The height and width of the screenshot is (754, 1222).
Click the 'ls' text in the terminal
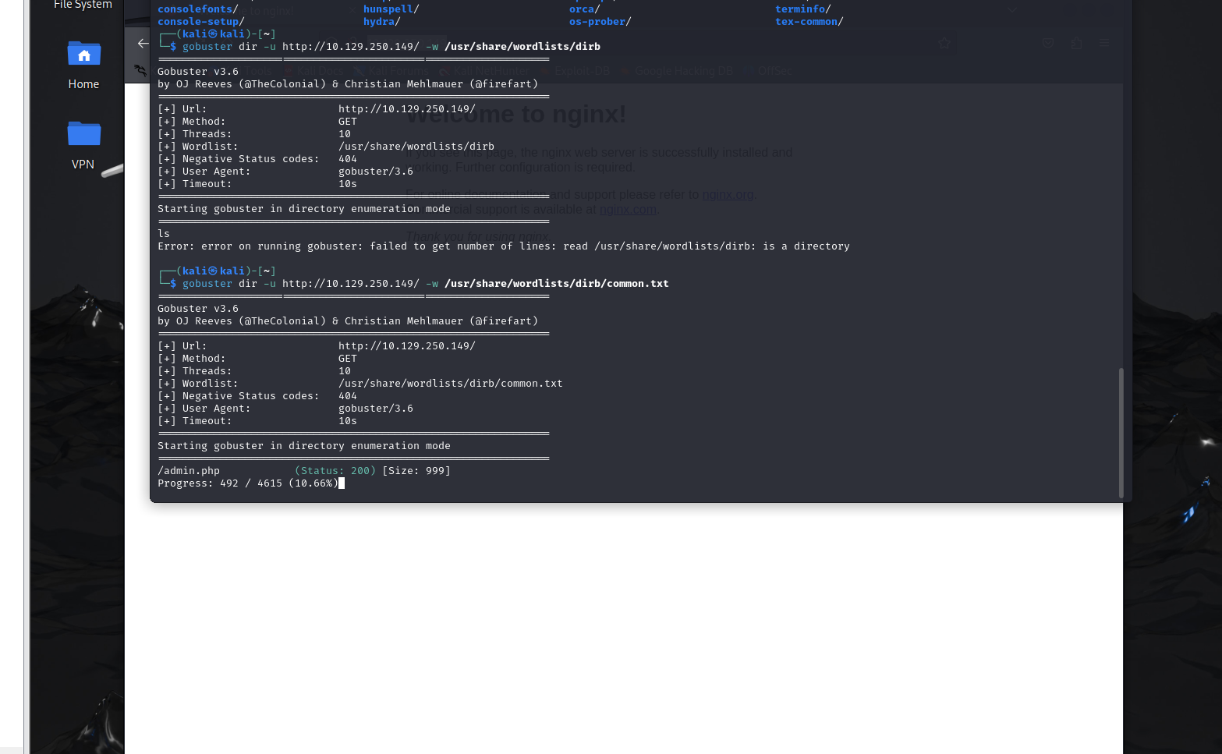[x=164, y=234]
